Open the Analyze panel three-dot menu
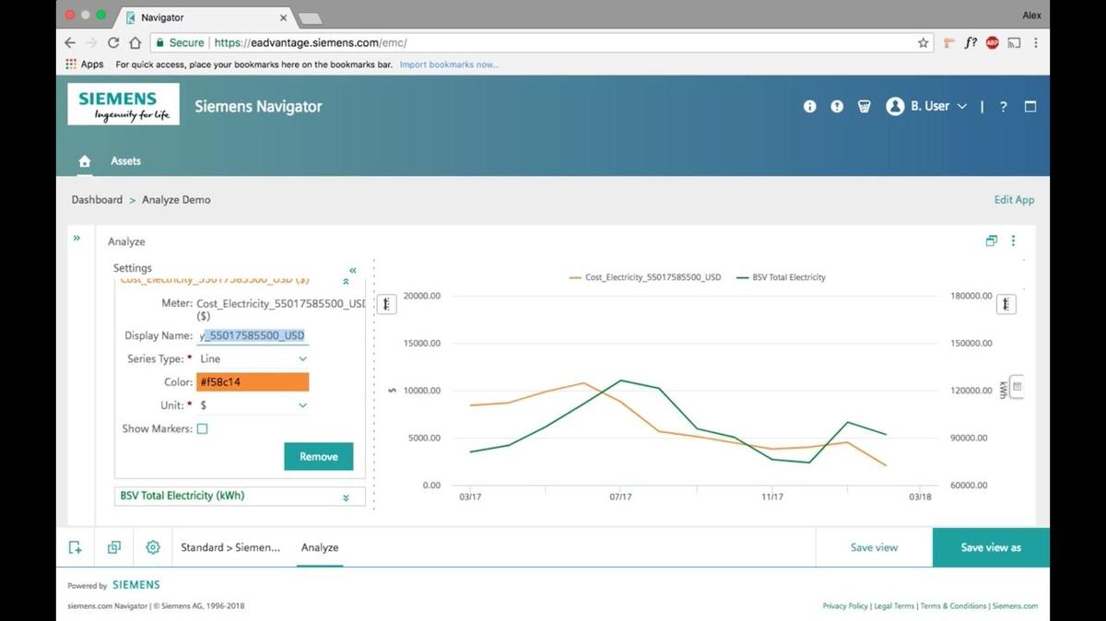 click(1013, 241)
